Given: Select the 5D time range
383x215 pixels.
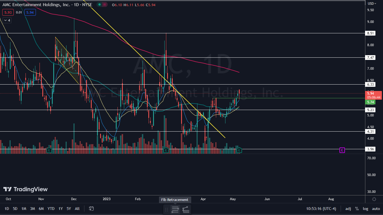Looking at the screenshot, I should click(15, 209).
